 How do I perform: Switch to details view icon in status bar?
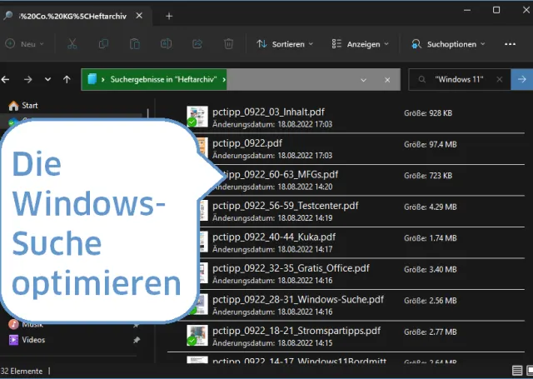pyautogui.click(x=517, y=371)
